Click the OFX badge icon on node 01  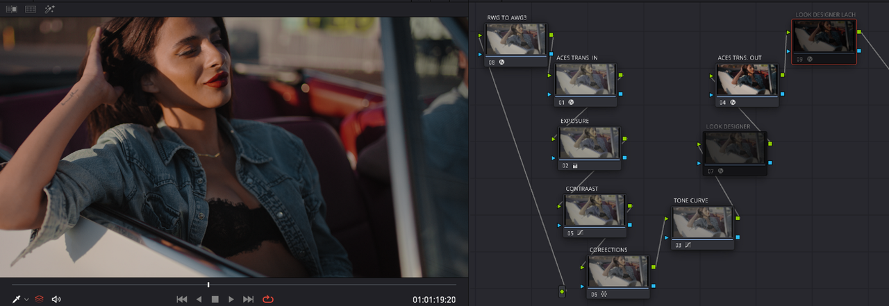[571, 102]
